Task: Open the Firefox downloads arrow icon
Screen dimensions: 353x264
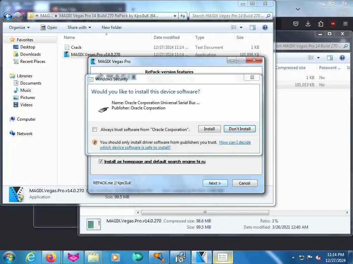Action: [308, 24]
